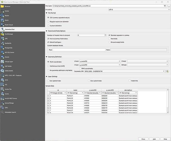The width and height of the screenshot is (171, 141).
Task: Select the Oracle source icon
Action: 2,57
